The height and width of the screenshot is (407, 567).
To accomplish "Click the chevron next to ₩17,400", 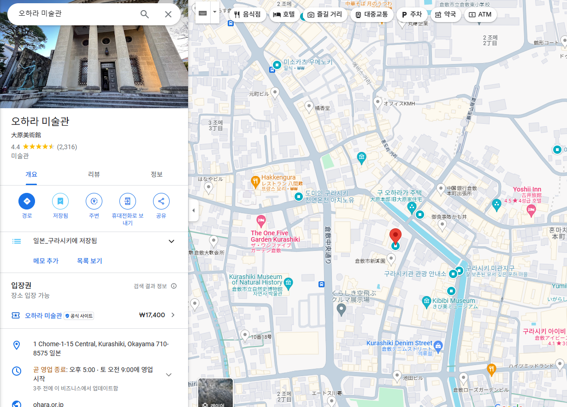I will point(173,315).
